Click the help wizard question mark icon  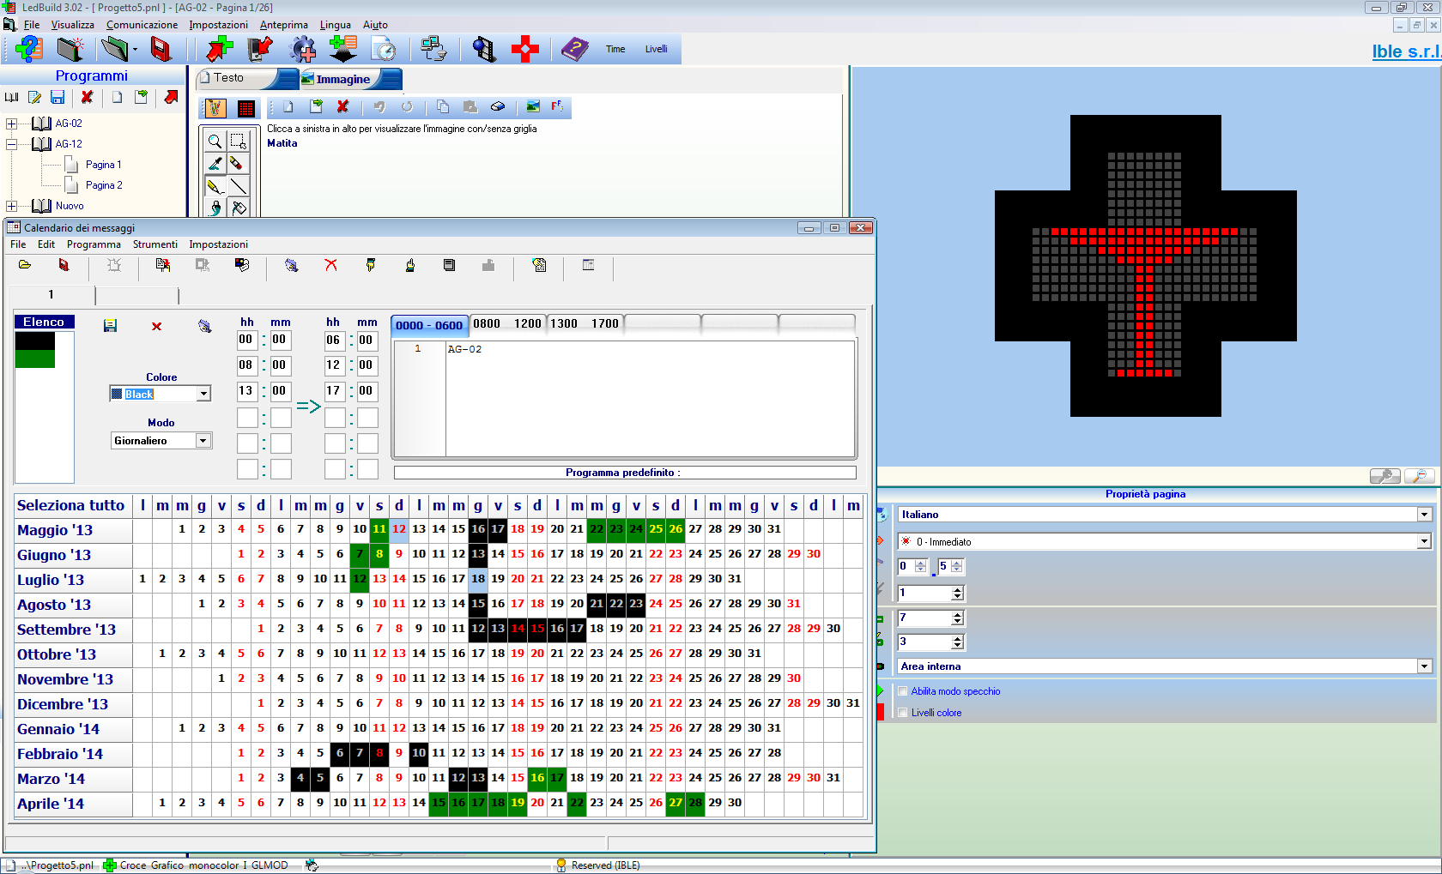click(29, 49)
